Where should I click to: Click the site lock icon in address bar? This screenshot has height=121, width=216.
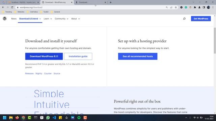click(x=18, y=7)
